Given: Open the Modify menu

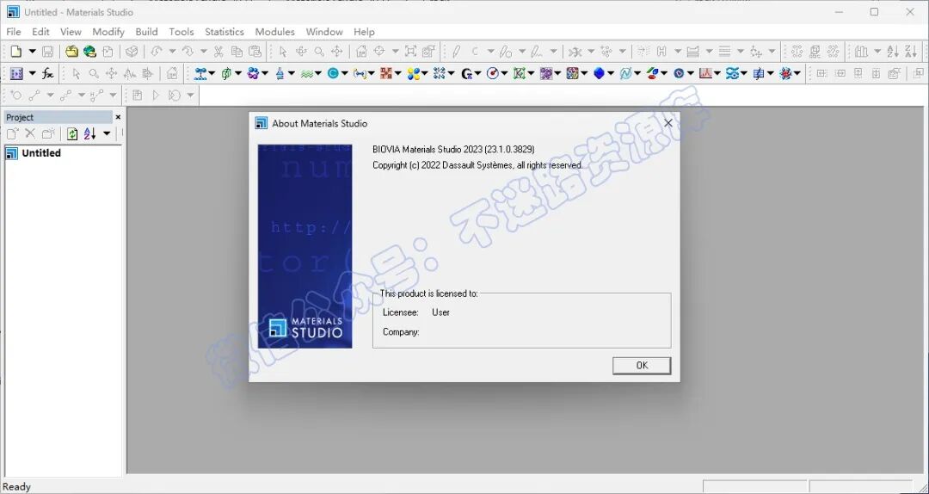Looking at the screenshot, I should click(108, 32).
